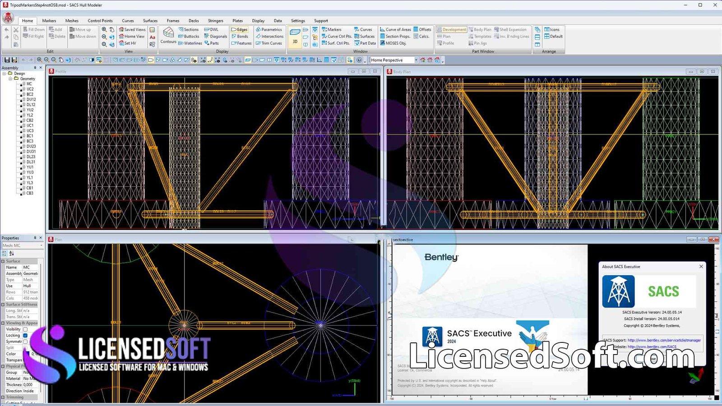Toggle Diagonals display
Viewport: 722px width, 406px height.
pos(216,37)
